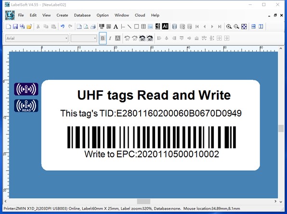
Task: Open print preview icon
Action: coord(86,26)
